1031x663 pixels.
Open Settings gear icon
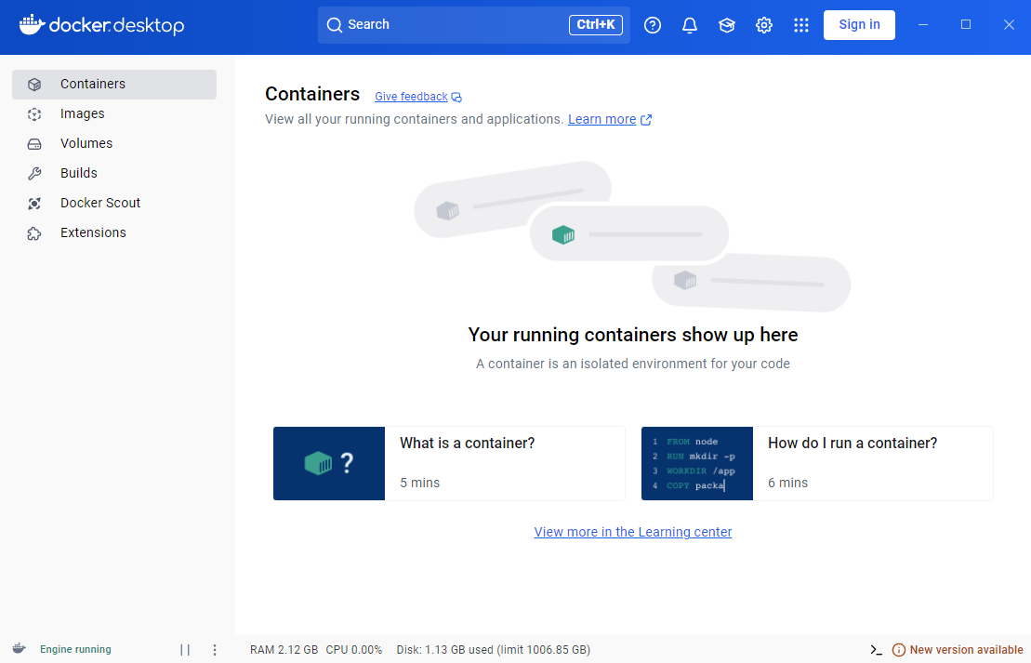click(764, 25)
